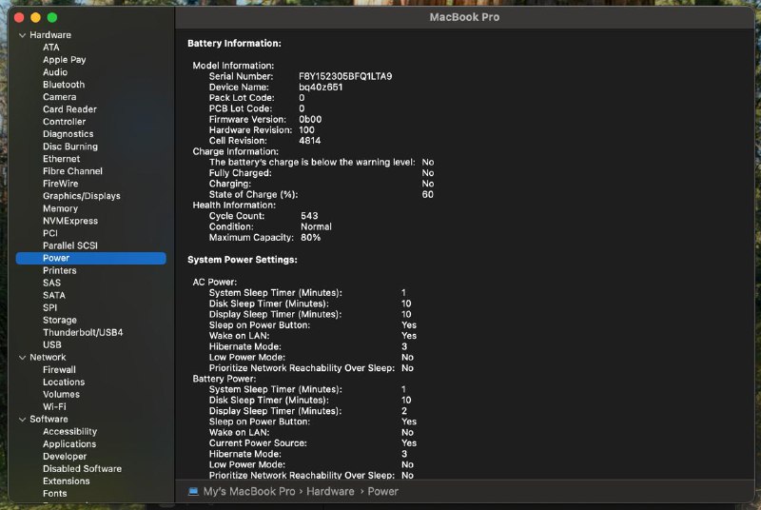Viewport: 761px width, 510px height.
Task: Collapse the Software section chevron
Action: click(22, 420)
